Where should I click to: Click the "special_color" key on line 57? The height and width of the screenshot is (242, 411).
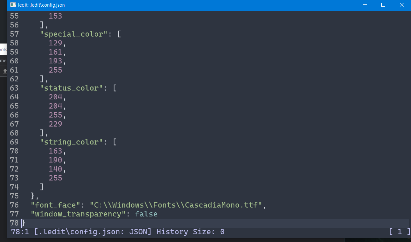74,34
